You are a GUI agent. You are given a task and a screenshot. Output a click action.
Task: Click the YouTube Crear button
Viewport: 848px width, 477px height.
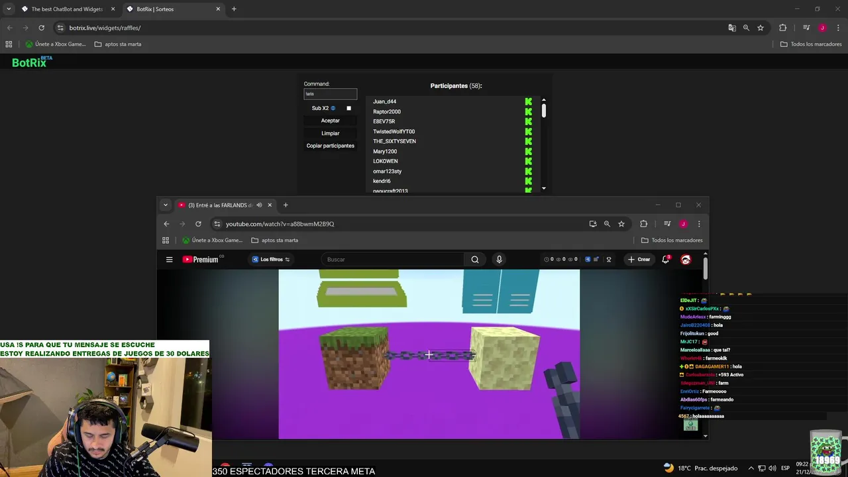tap(639, 260)
